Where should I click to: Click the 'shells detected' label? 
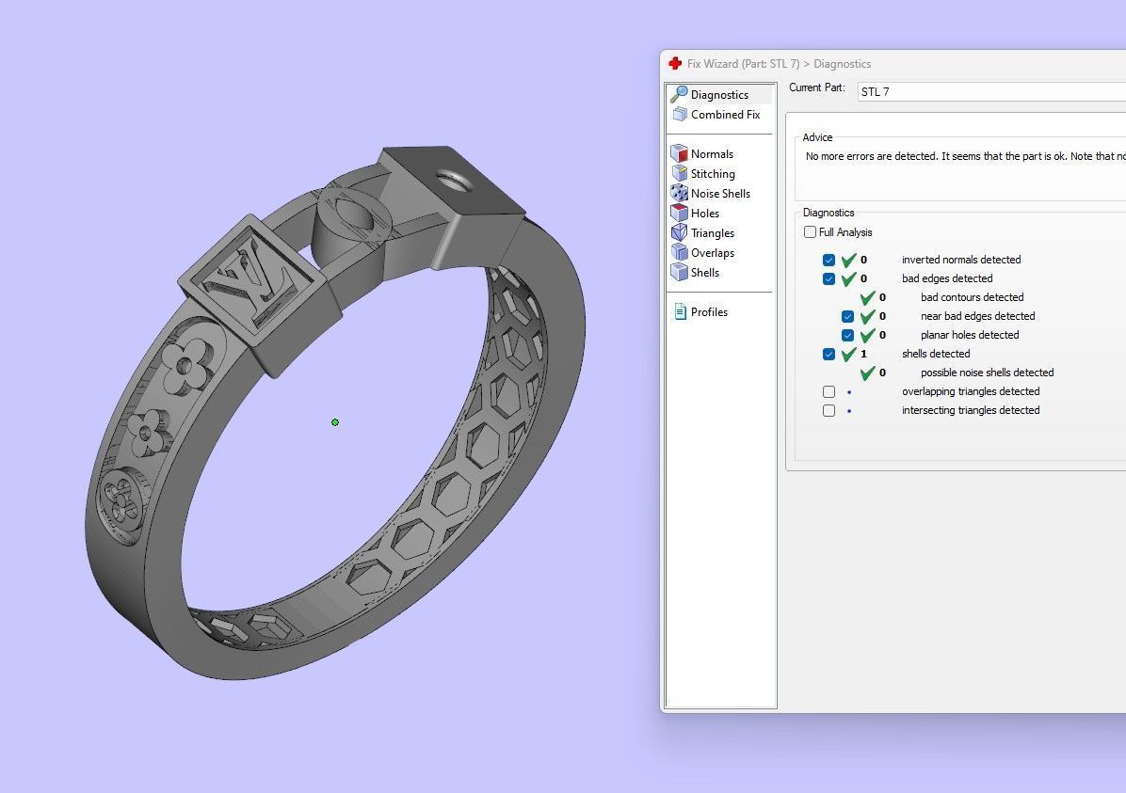tap(936, 354)
